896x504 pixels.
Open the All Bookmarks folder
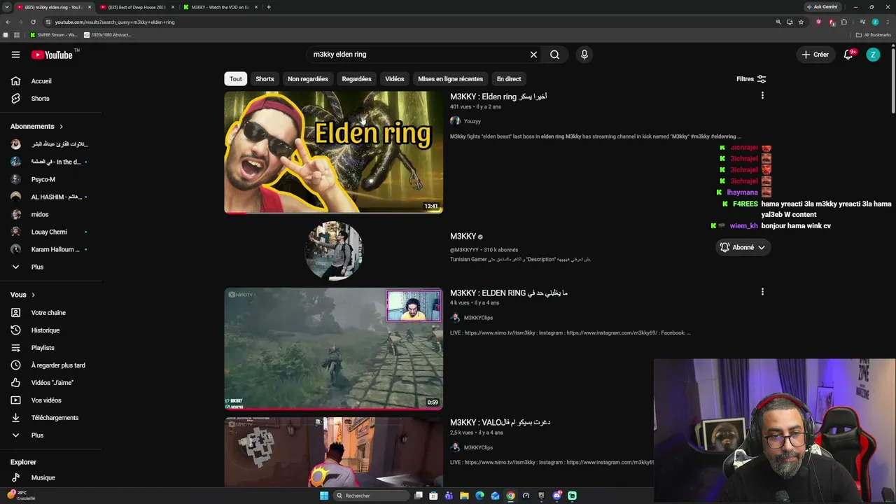873,34
